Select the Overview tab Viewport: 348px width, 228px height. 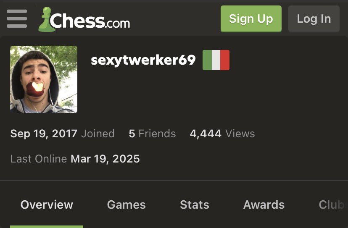coord(47,204)
